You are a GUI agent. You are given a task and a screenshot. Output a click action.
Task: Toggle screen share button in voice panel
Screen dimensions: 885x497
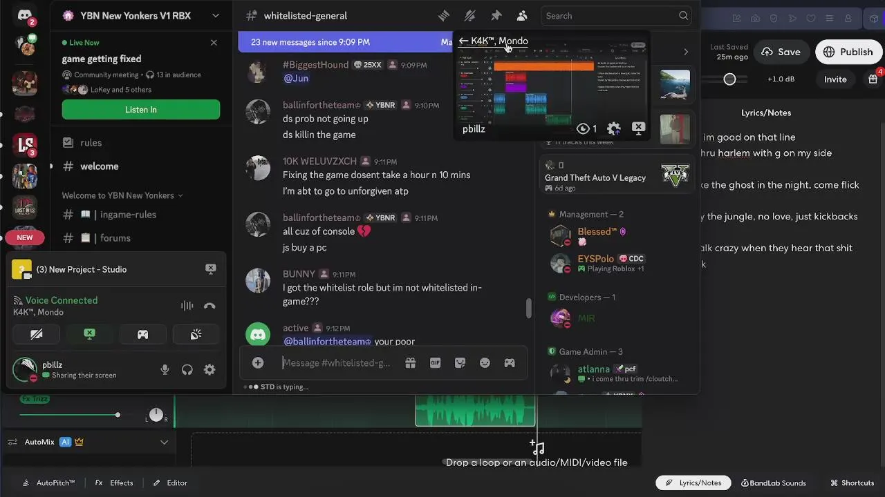click(90, 334)
